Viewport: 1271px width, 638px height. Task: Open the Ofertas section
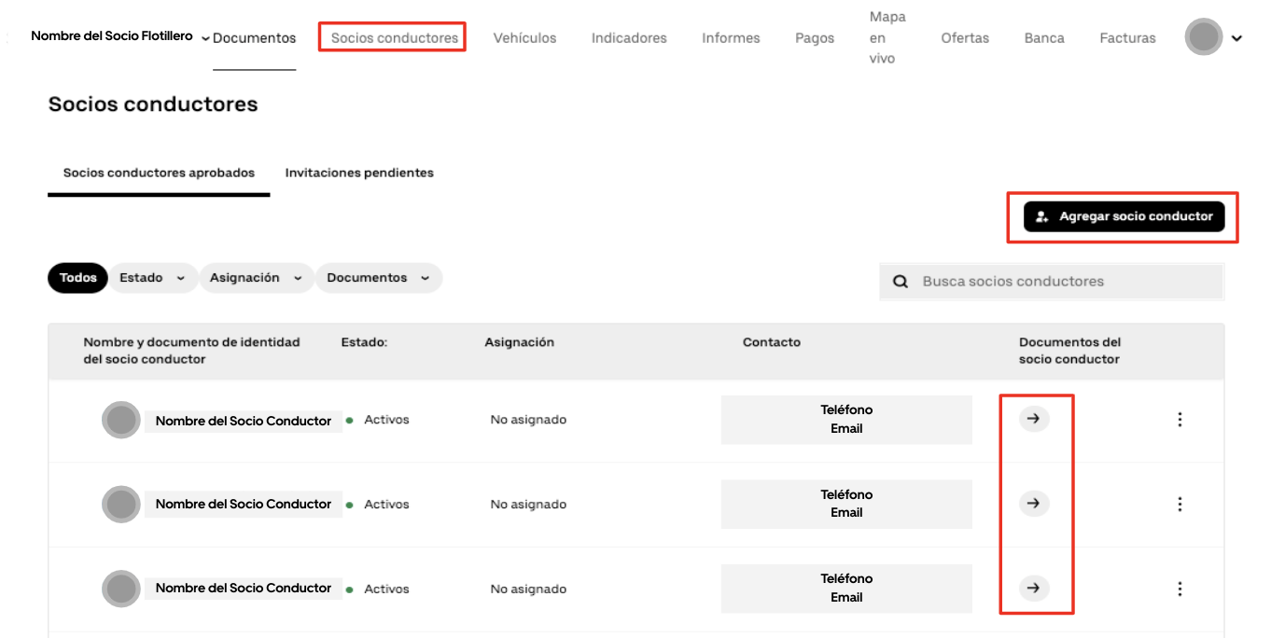click(x=965, y=38)
